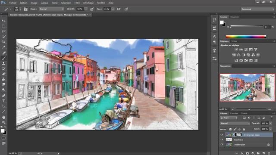Select the Eraser tool
Image resolution: width=276 pixels, height=155 pixels.
click(x=3, y=74)
